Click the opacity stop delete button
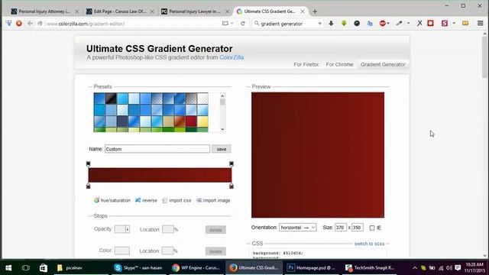The image size is (489, 275). tap(215, 230)
